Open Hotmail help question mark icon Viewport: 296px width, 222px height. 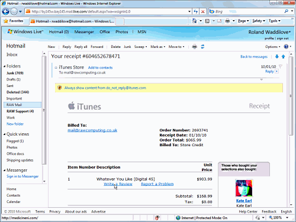tap(286, 47)
